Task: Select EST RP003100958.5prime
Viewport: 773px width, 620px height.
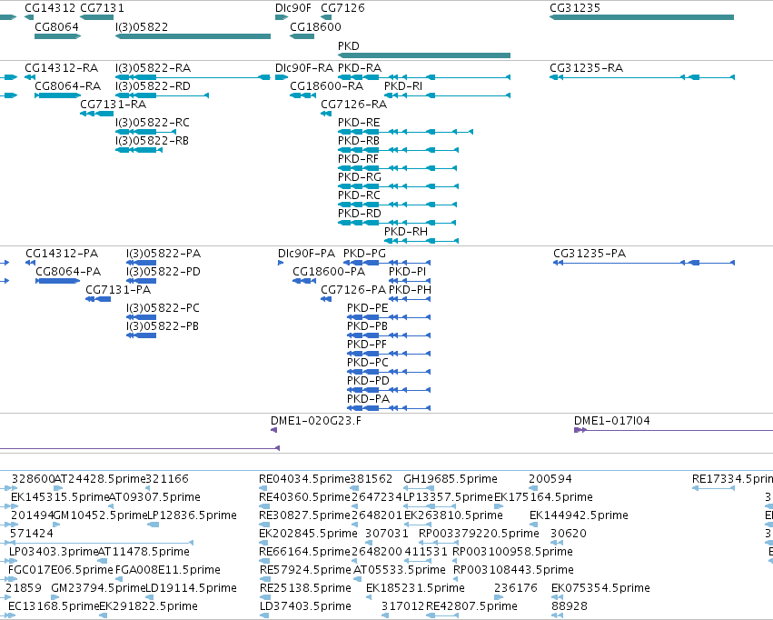Action: pos(512,551)
